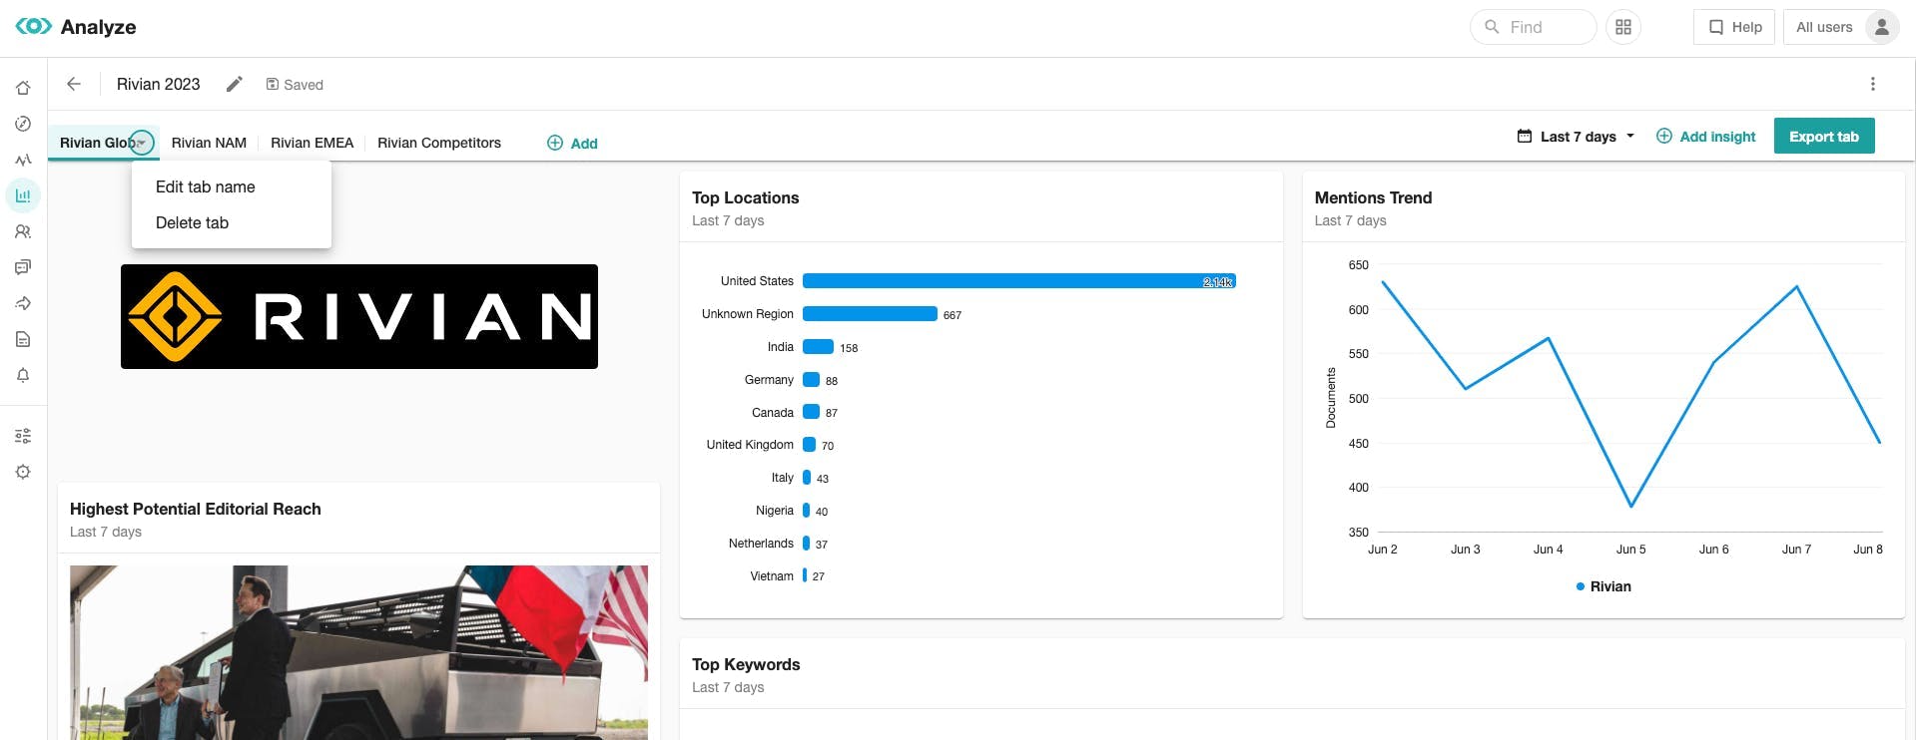The width and height of the screenshot is (1916, 740).
Task: Click the Highest Potential Editorial Reach title
Action: click(x=196, y=509)
